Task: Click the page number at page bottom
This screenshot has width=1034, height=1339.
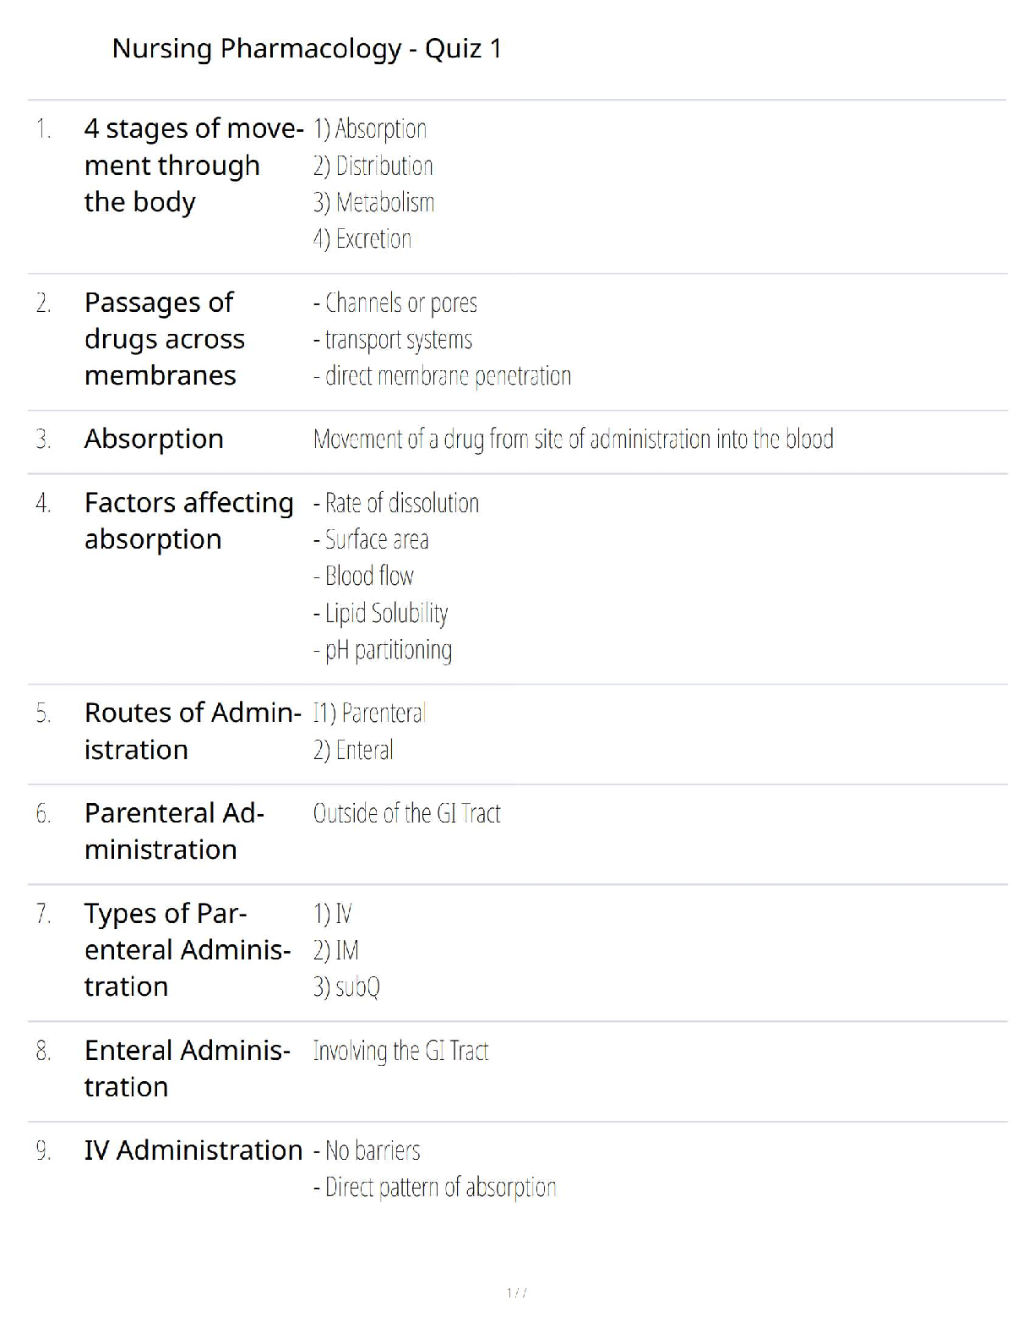Action: click(x=516, y=1293)
